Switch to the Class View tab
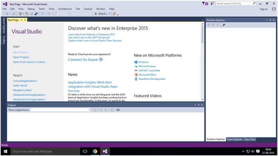 250,139
